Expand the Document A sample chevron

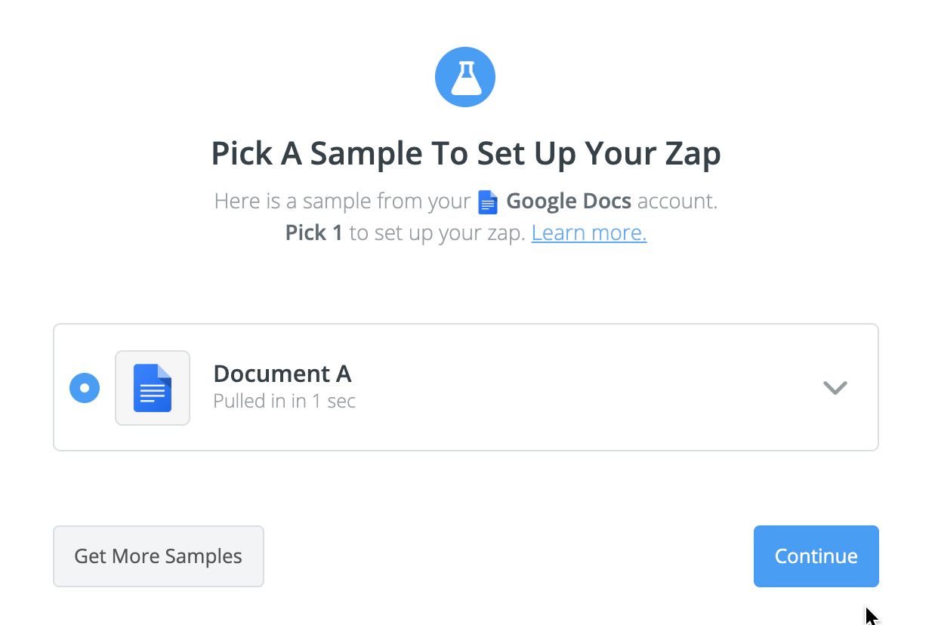click(835, 388)
